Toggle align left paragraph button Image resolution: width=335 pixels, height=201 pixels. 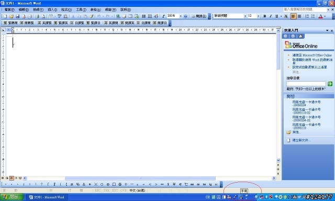point(293,16)
